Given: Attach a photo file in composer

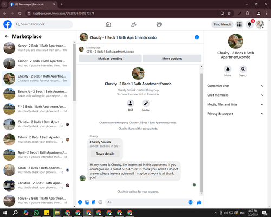Looking at the screenshot, I should pyautogui.click(x=87, y=202).
